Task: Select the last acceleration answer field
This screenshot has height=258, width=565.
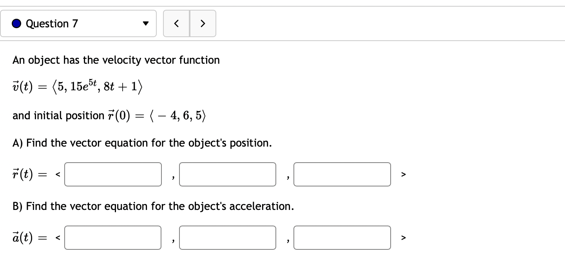Action: [342, 238]
